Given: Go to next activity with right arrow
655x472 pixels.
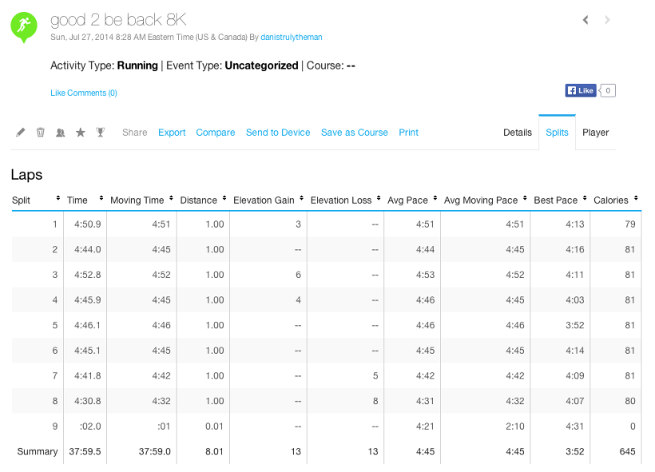Looking at the screenshot, I should (607, 20).
